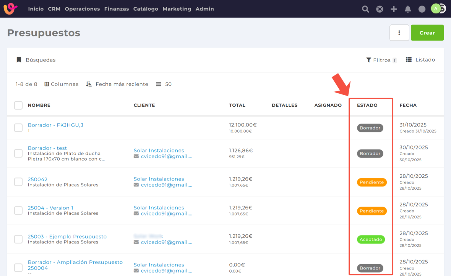Click the envelope icon under 250042 client
451x276 pixels.
click(x=136, y=185)
